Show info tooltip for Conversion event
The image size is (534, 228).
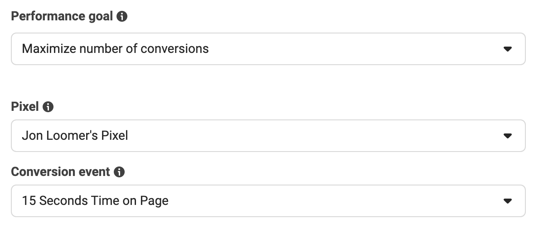119,172
